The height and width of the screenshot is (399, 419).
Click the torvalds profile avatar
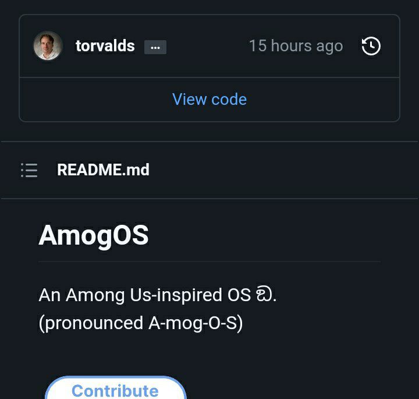point(48,46)
